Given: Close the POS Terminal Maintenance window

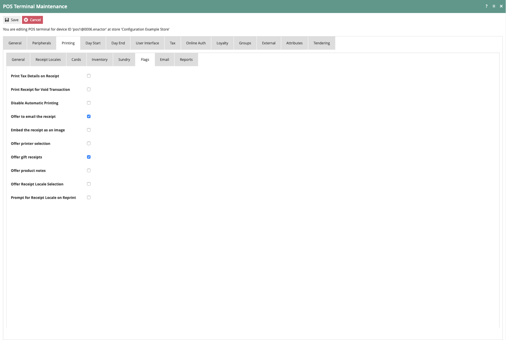Looking at the screenshot, I should pyautogui.click(x=501, y=6).
